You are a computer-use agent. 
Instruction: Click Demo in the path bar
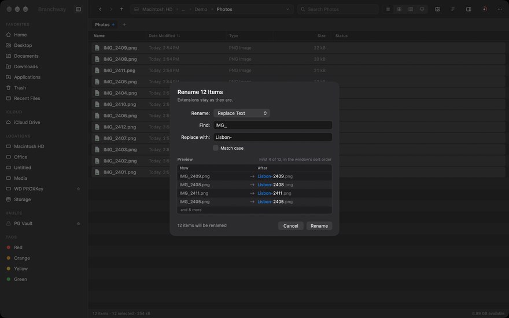pos(201,9)
